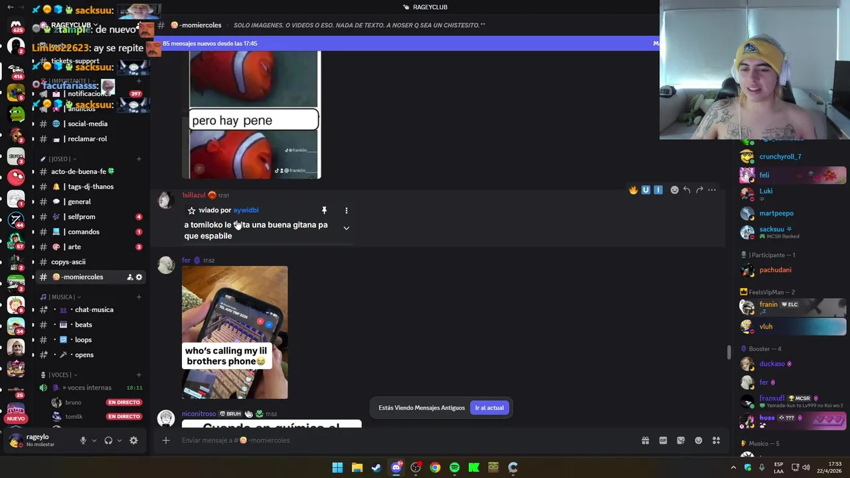Deafen audio with the headphones icon

click(x=108, y=440)
